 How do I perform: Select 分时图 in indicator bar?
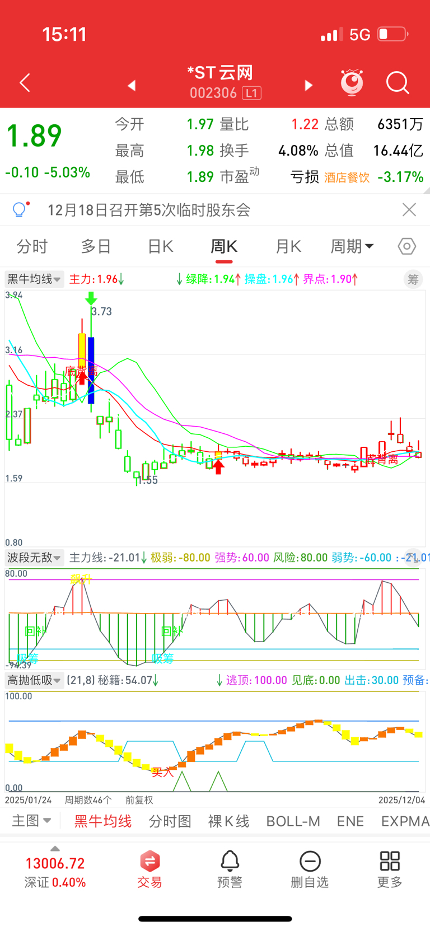(x=170, y=821)
